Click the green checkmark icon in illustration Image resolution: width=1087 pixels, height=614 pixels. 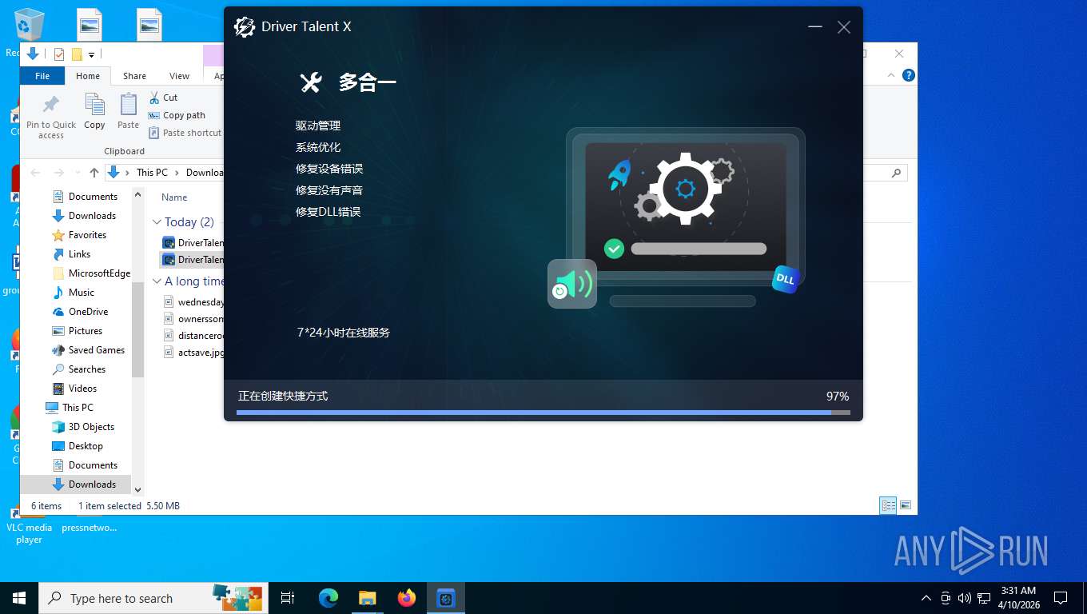(614, 249)
